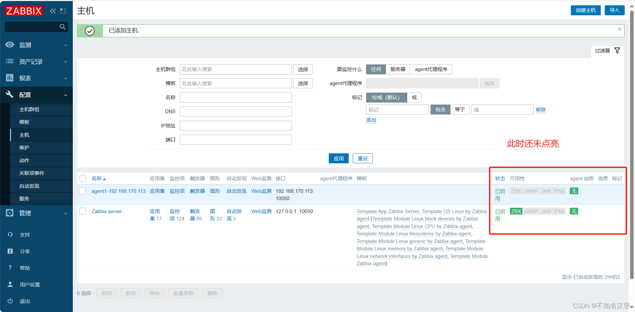This screenshot has width=635, height=312.
Task: Click the list icon for 资产记录
Action: [10, 61]
